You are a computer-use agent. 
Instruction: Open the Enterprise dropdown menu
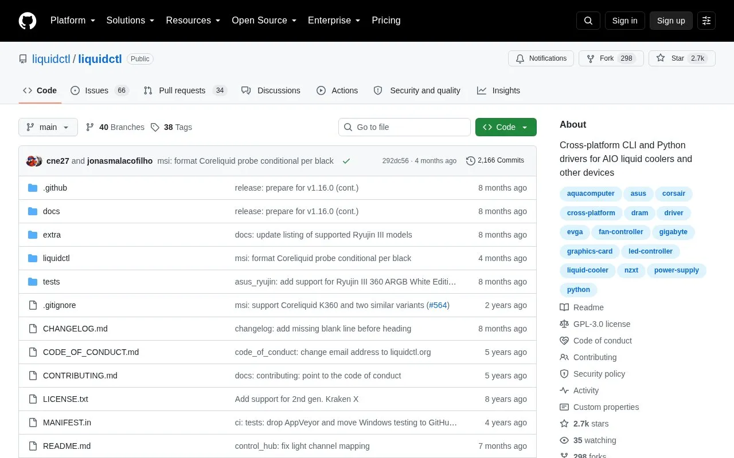[x=334, y=21]
